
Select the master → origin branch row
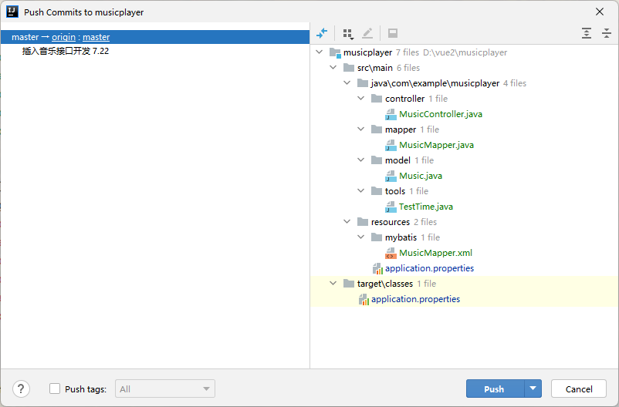point(155,37)
